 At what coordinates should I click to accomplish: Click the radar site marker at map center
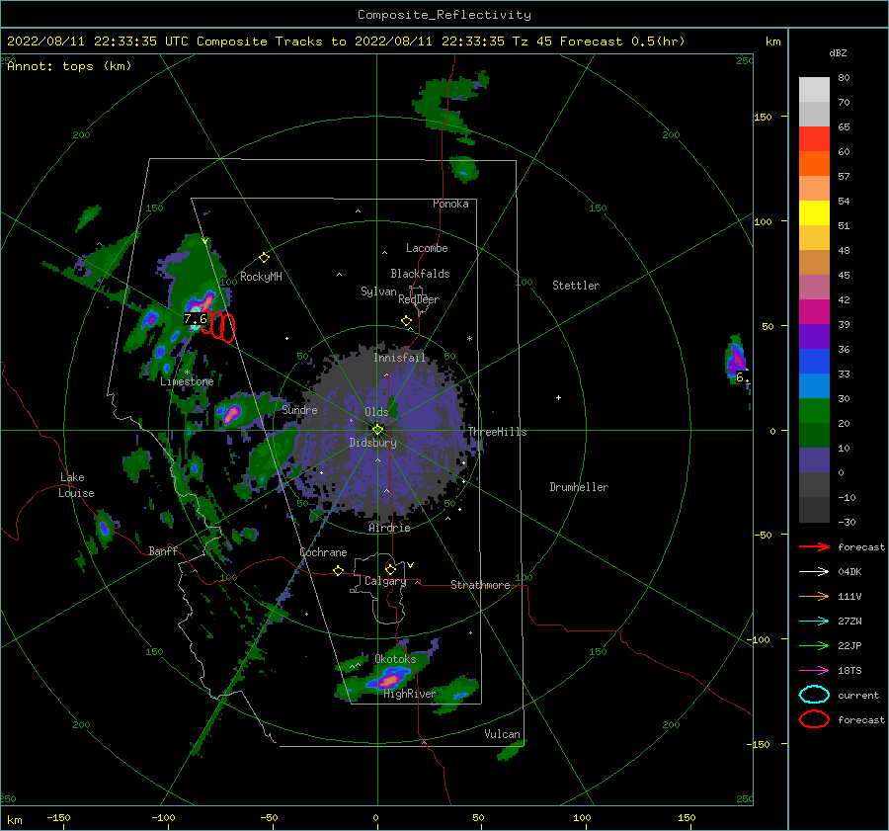(x=377, y=430)
